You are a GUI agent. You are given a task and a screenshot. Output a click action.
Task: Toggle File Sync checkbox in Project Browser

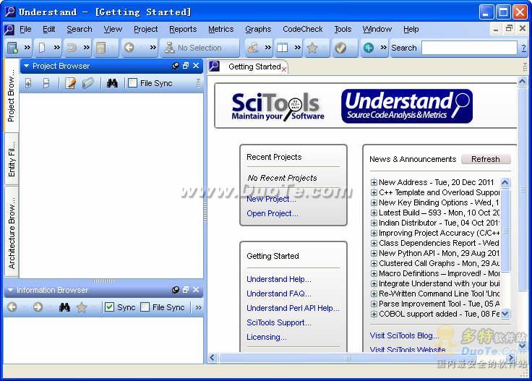pyautogui.click(x=133, y=83)
